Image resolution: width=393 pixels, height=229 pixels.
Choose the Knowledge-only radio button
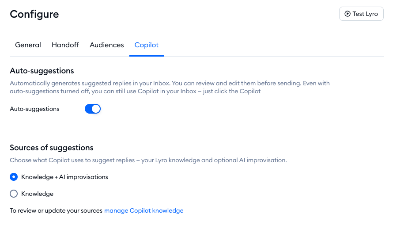tap(14, 194)
